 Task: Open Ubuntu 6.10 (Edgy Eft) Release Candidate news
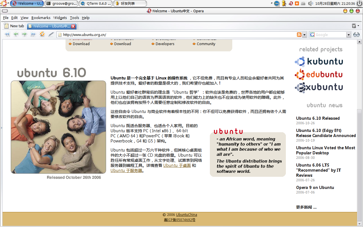(326, 133)
